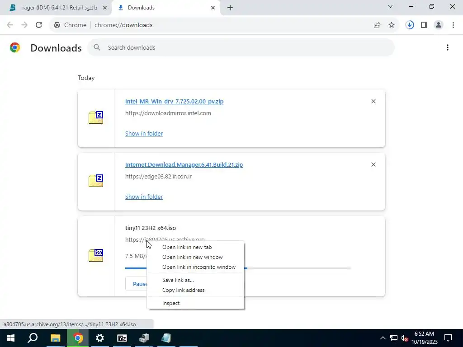Click the tiny11 iso file icon
This screenshot has height=347, width=463.
coord(96,255)
